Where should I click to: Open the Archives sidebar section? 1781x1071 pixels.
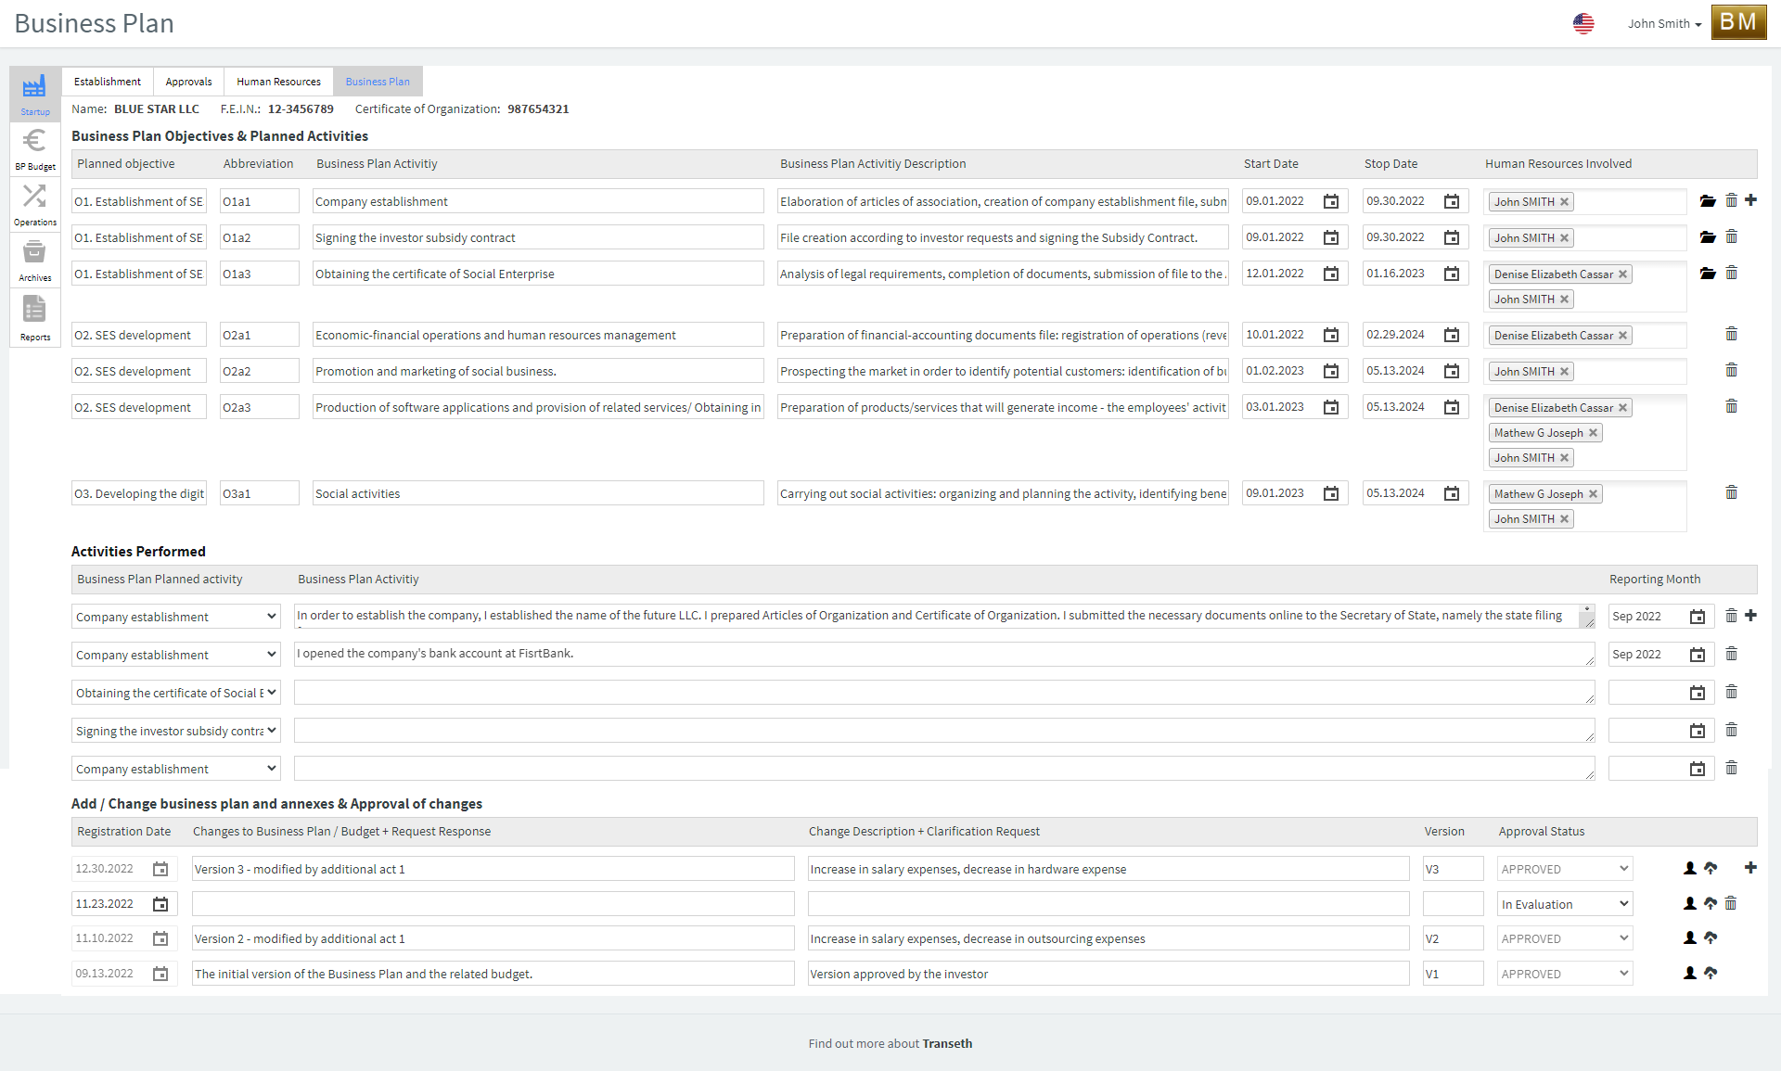coord(35,260)
